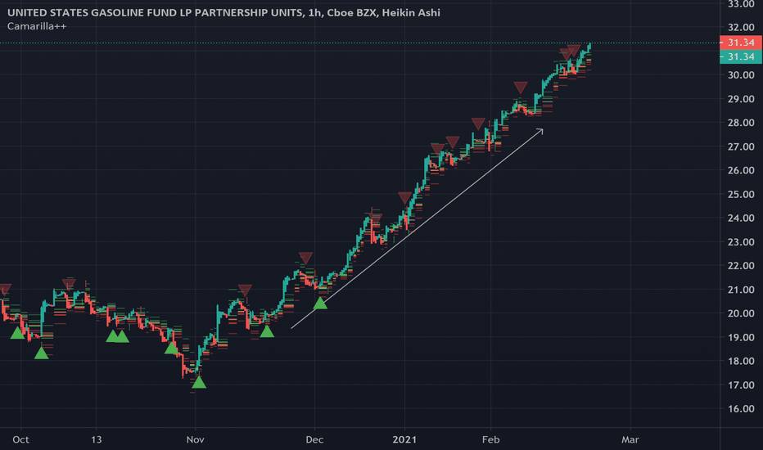Click the 27.00 price axis label

click(x=741, y=146)
